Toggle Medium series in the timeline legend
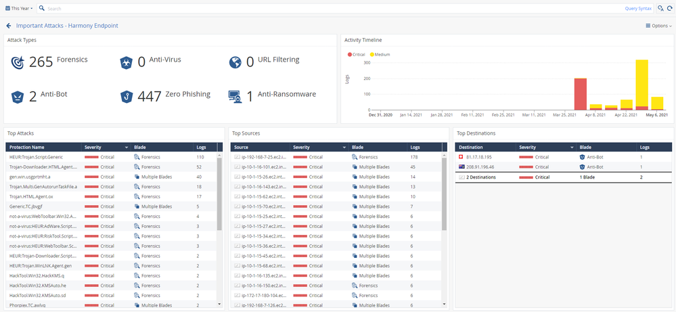 380,55
